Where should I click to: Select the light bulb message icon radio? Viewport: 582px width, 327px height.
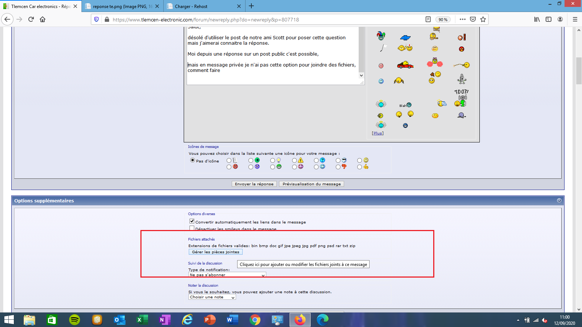(x=272, y=160)
